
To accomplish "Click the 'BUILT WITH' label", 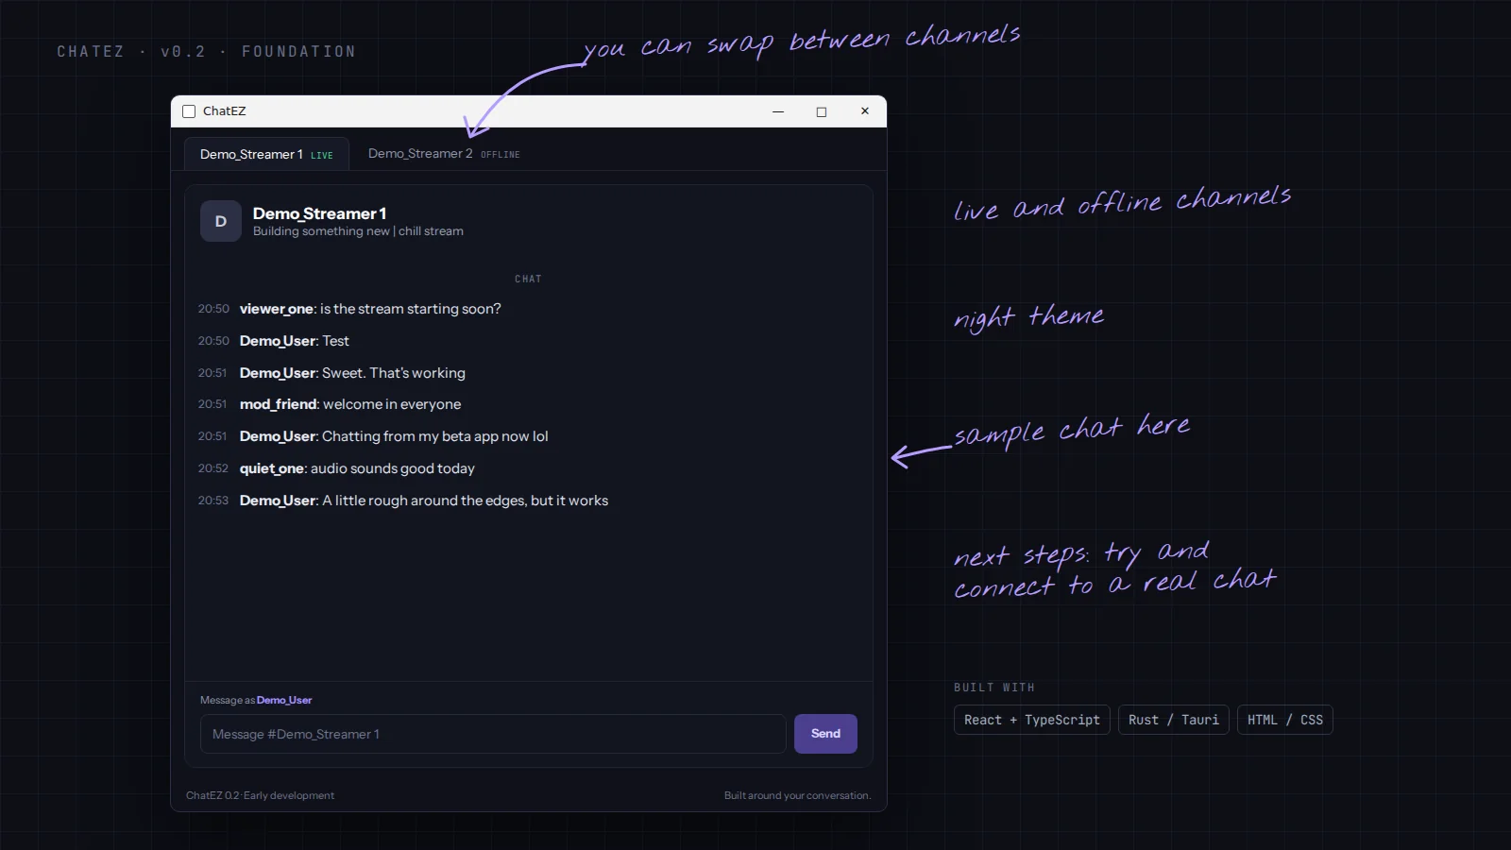I will click(x=993, y=688).
